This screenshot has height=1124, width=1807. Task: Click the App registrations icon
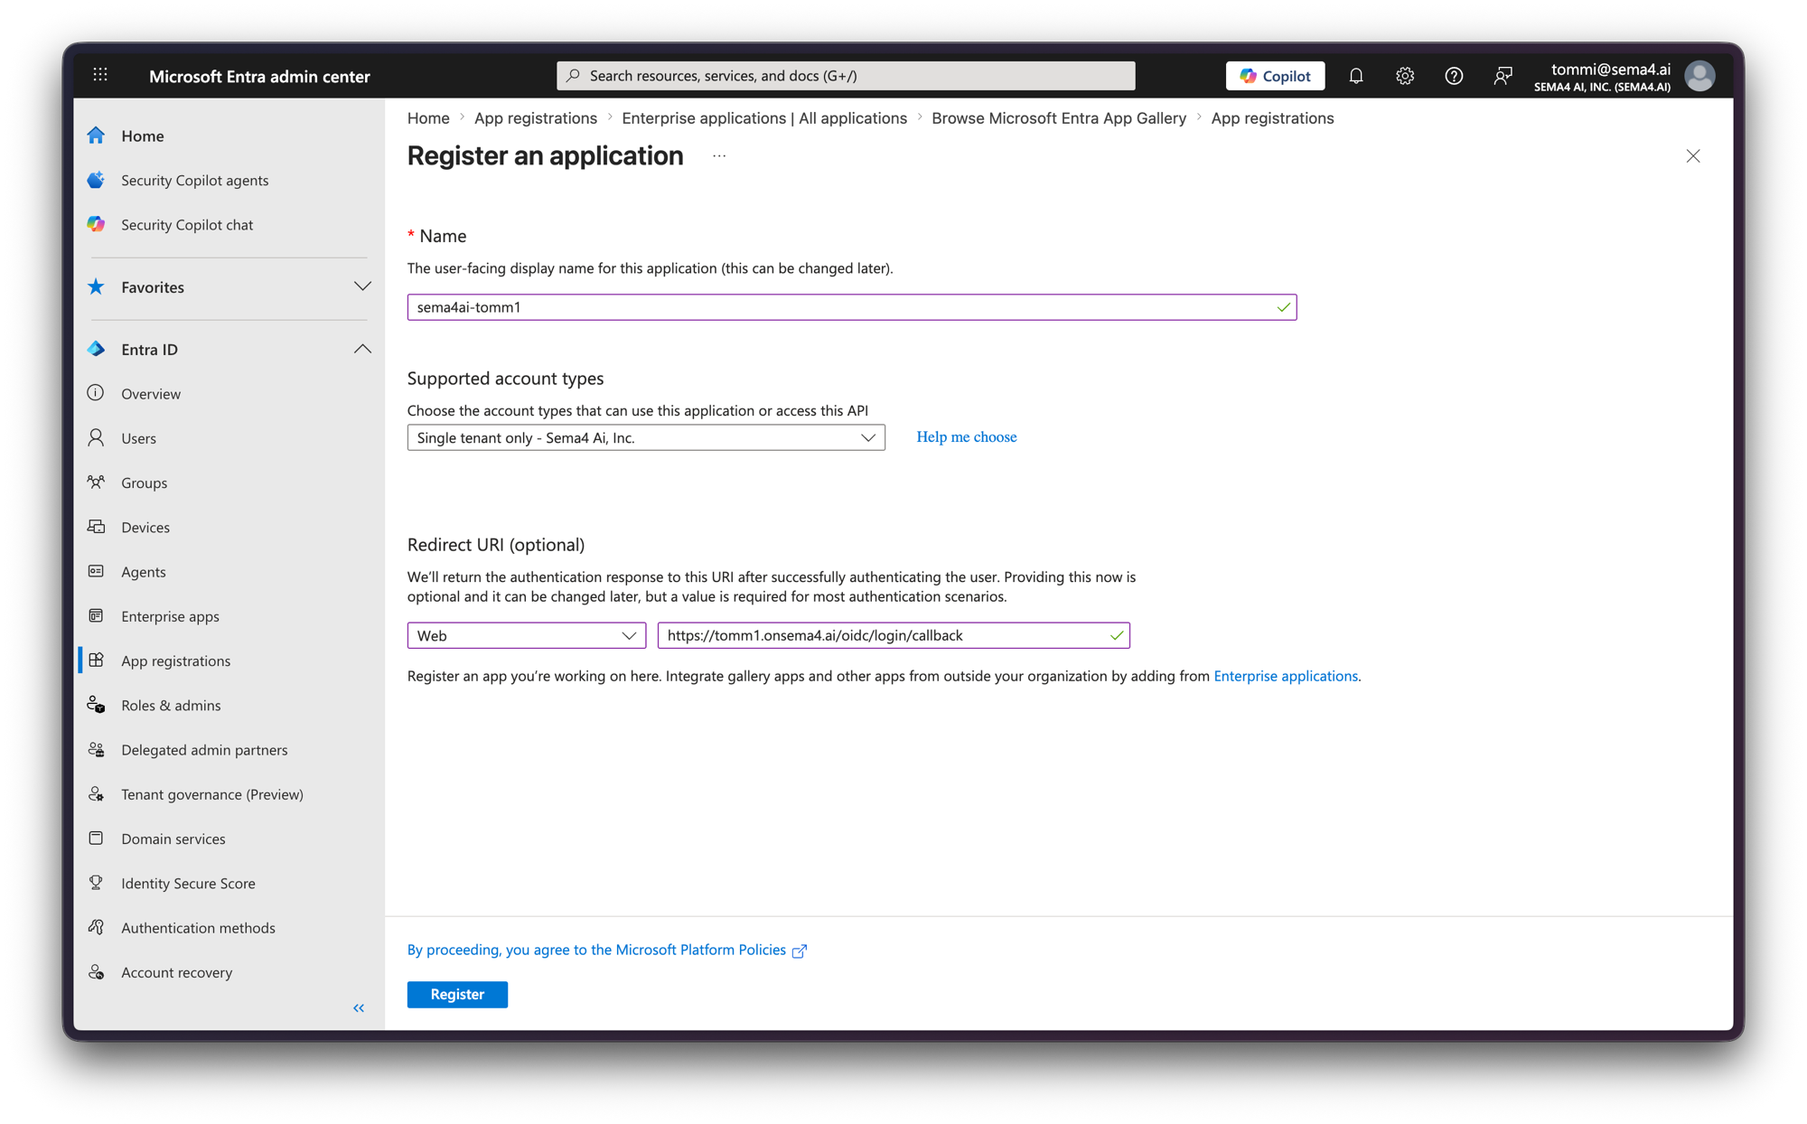click(96, 660)
